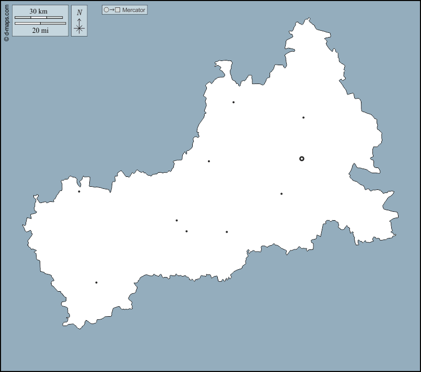
Task: Click the north arrow compass icon
Action: (x=79, y=27)
